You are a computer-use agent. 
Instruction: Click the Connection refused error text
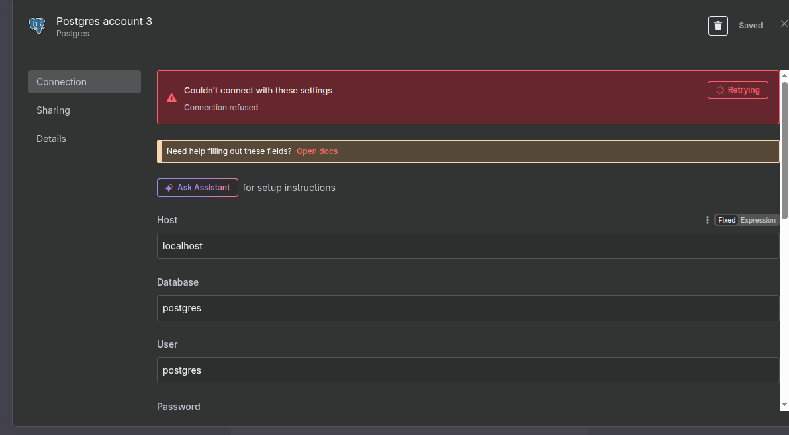221,108
